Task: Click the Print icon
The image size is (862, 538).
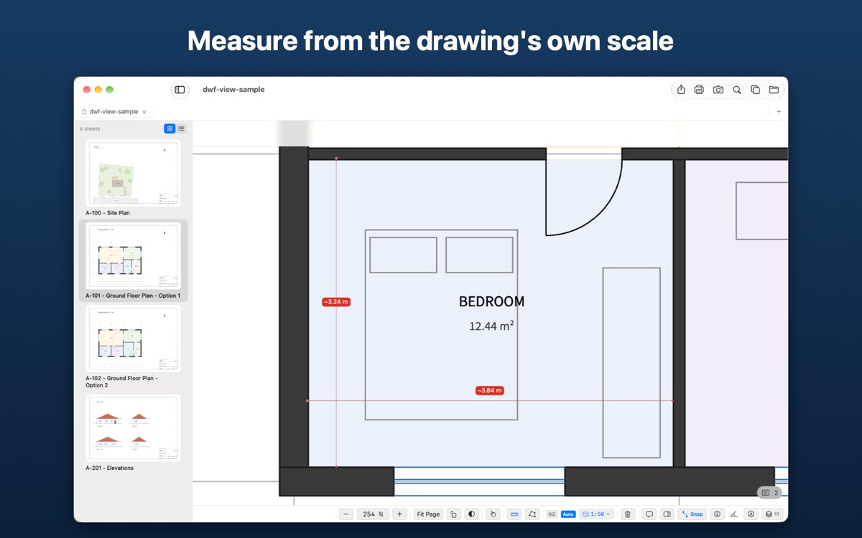Action: [x=699, y=90]
